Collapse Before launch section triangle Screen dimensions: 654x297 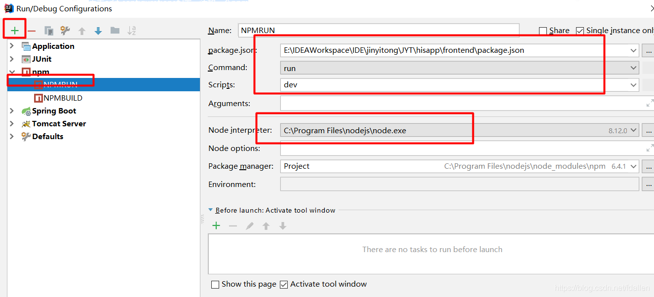coord(211,210)
